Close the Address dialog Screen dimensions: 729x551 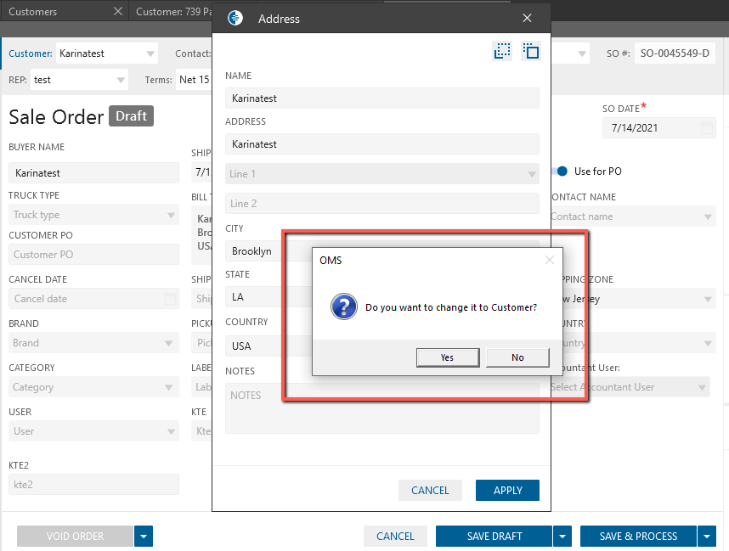tap(527, 18)
